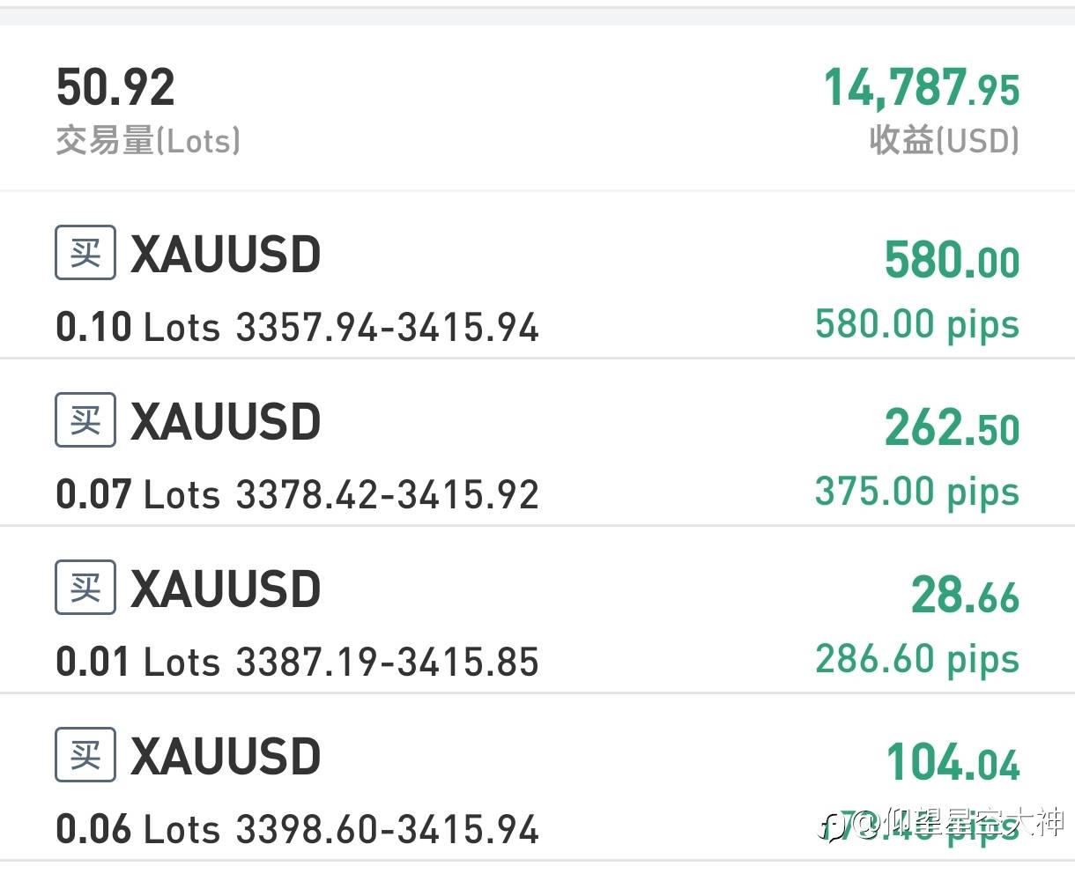Click the 104.04 profit amount
This screenshot has height=874, width=1075.
coord(953,763)
